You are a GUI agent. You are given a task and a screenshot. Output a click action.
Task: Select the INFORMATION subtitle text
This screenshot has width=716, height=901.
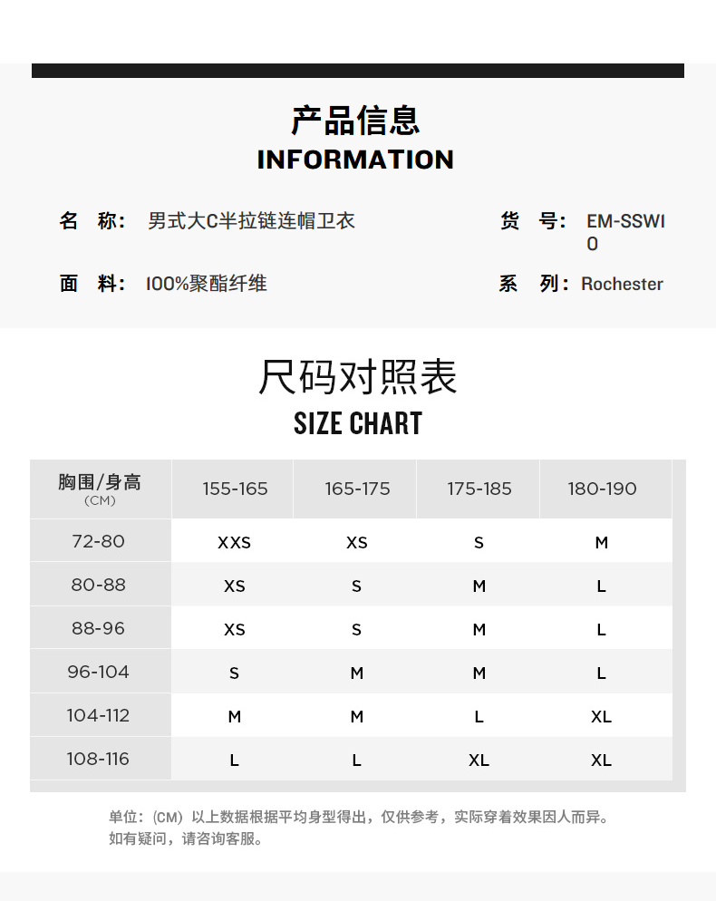point(355,160)
